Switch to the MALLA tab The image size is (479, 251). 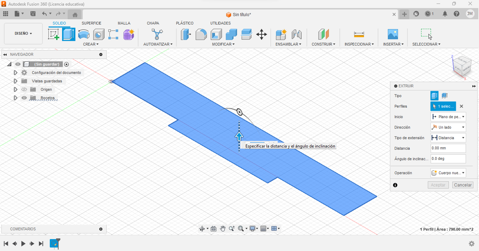(124, 23)
